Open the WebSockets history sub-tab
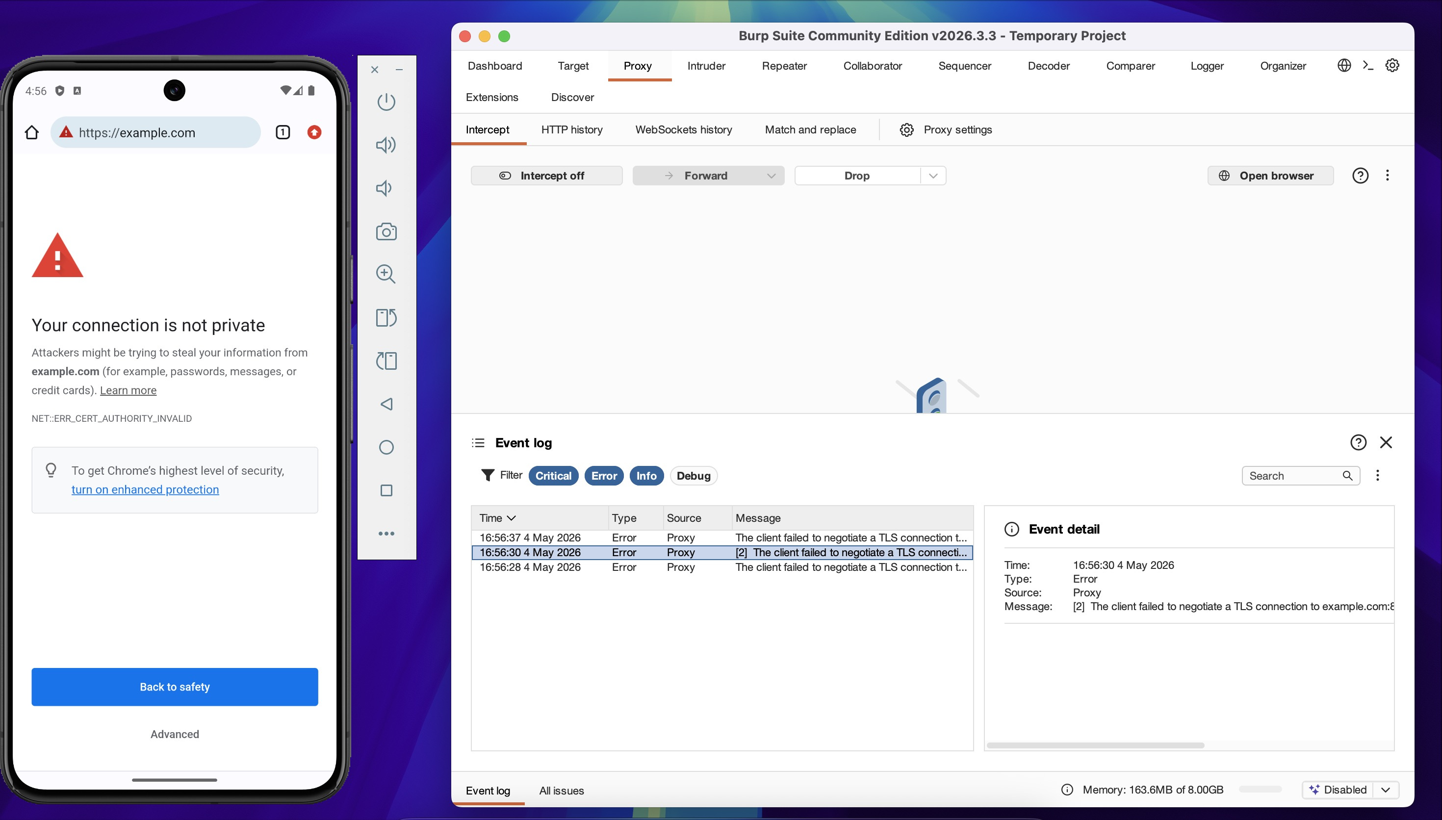This screenshot has height=820, width=1442. tap(684, 129)
